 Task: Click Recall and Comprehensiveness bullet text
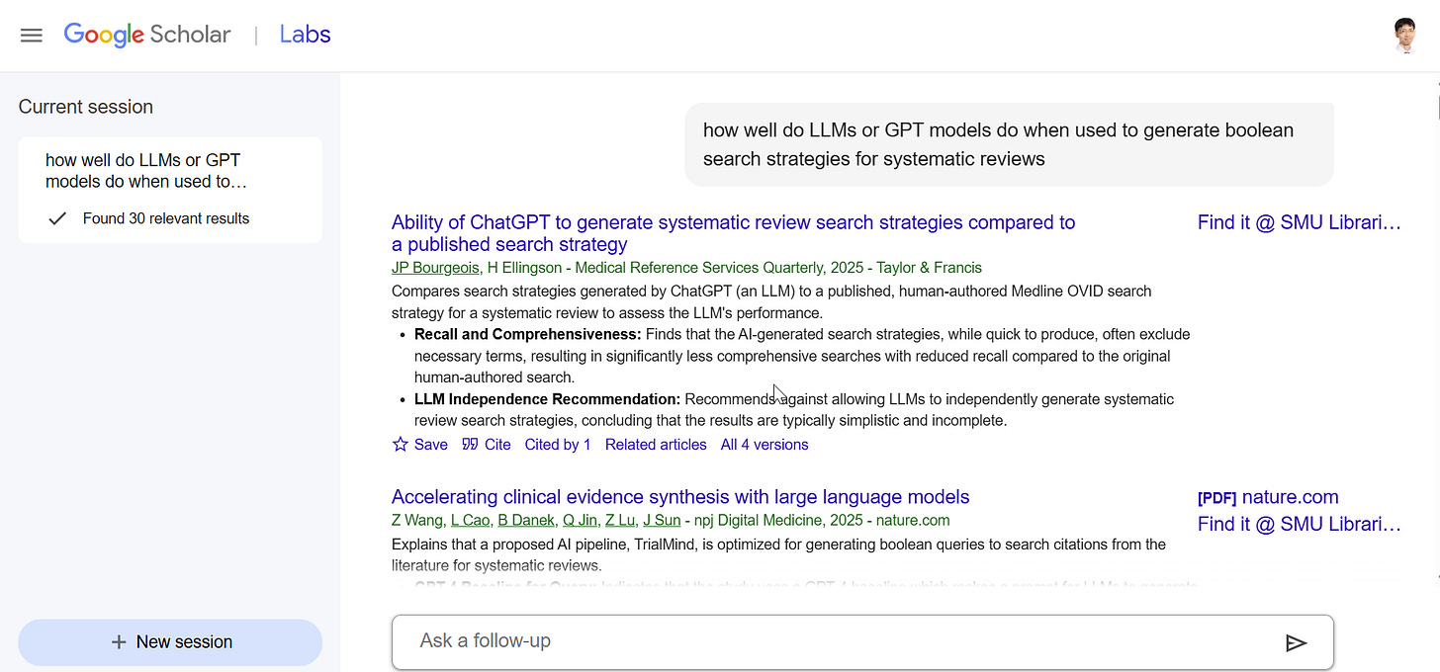[802, 356]
